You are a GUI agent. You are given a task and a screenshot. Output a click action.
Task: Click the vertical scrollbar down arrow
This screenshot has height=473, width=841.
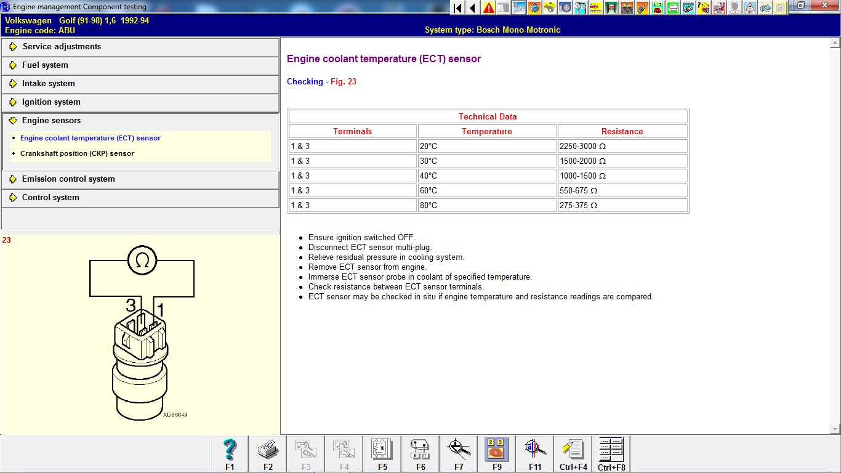coord(835,429)
